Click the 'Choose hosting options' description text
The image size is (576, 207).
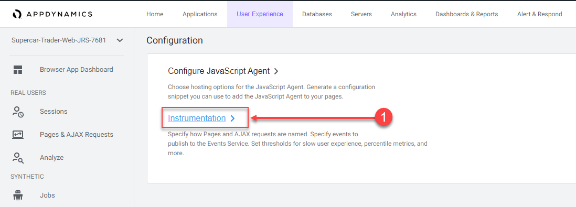[x=271, y=92]
